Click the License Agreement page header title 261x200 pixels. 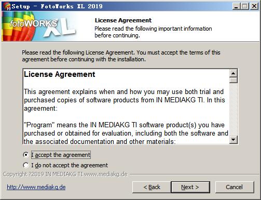coord(123,20)
